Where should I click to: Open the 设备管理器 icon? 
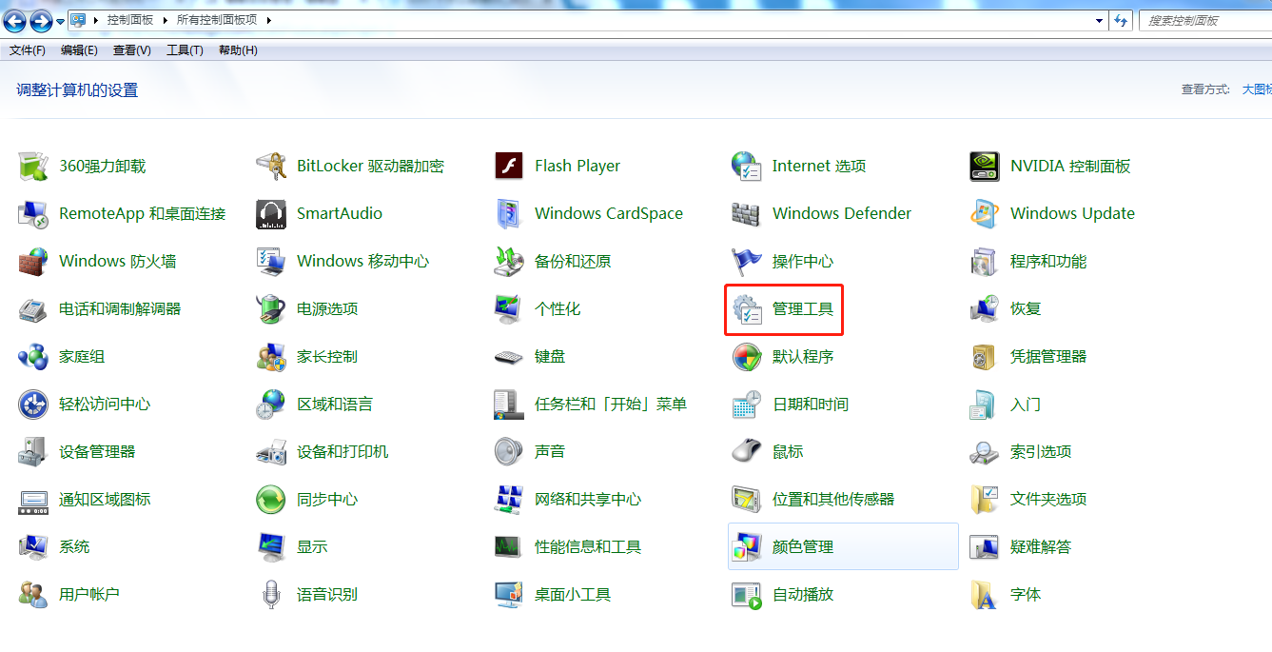pyautogui.click(x=33, y=451)
